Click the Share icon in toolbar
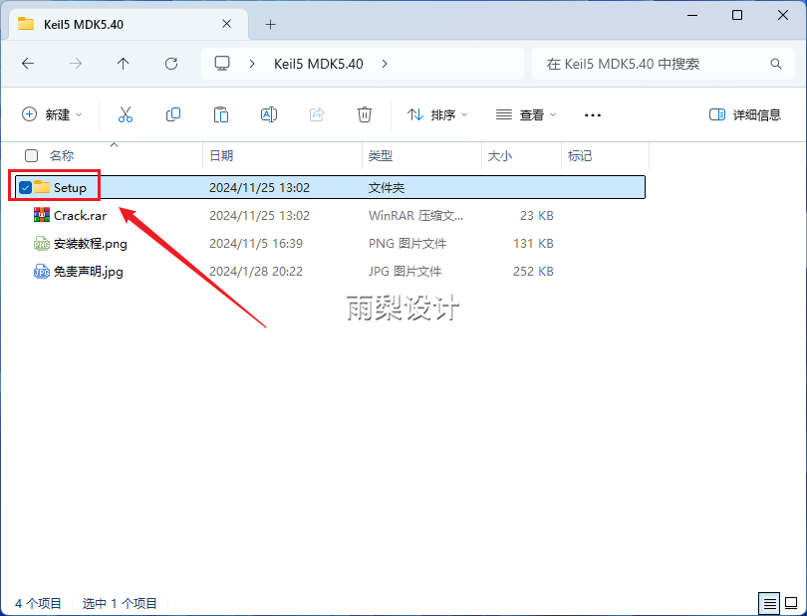807x616 pixels. click(x=317, y=114)
